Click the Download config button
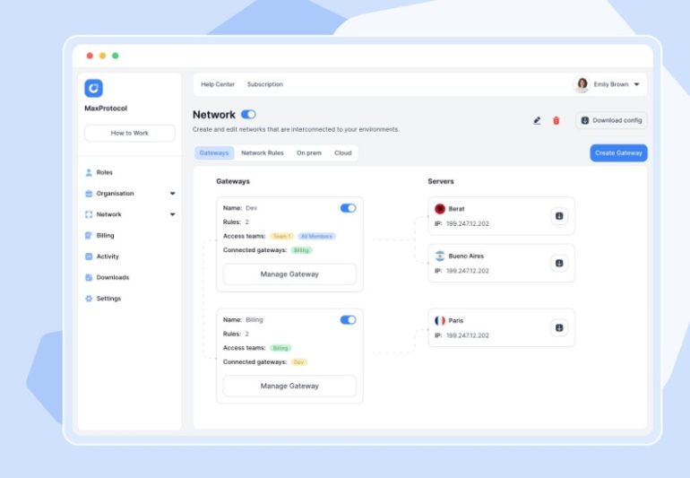This screenshot has height=478, width=690. tap(611, 120)
